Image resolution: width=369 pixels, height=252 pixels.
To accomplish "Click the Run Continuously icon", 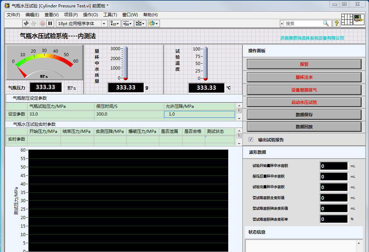I will (x=34, y=24).
